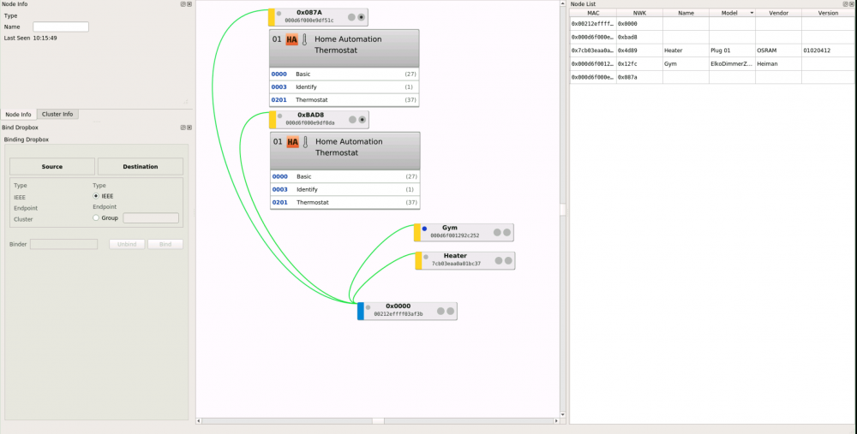Expand the Thermostat cluster 0201 under node 0x087A

click(344, 100)
